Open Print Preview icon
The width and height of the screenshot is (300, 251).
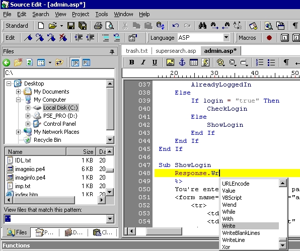[x=110, y=26]
